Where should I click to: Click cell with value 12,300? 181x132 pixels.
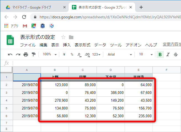tap(83, 116)
